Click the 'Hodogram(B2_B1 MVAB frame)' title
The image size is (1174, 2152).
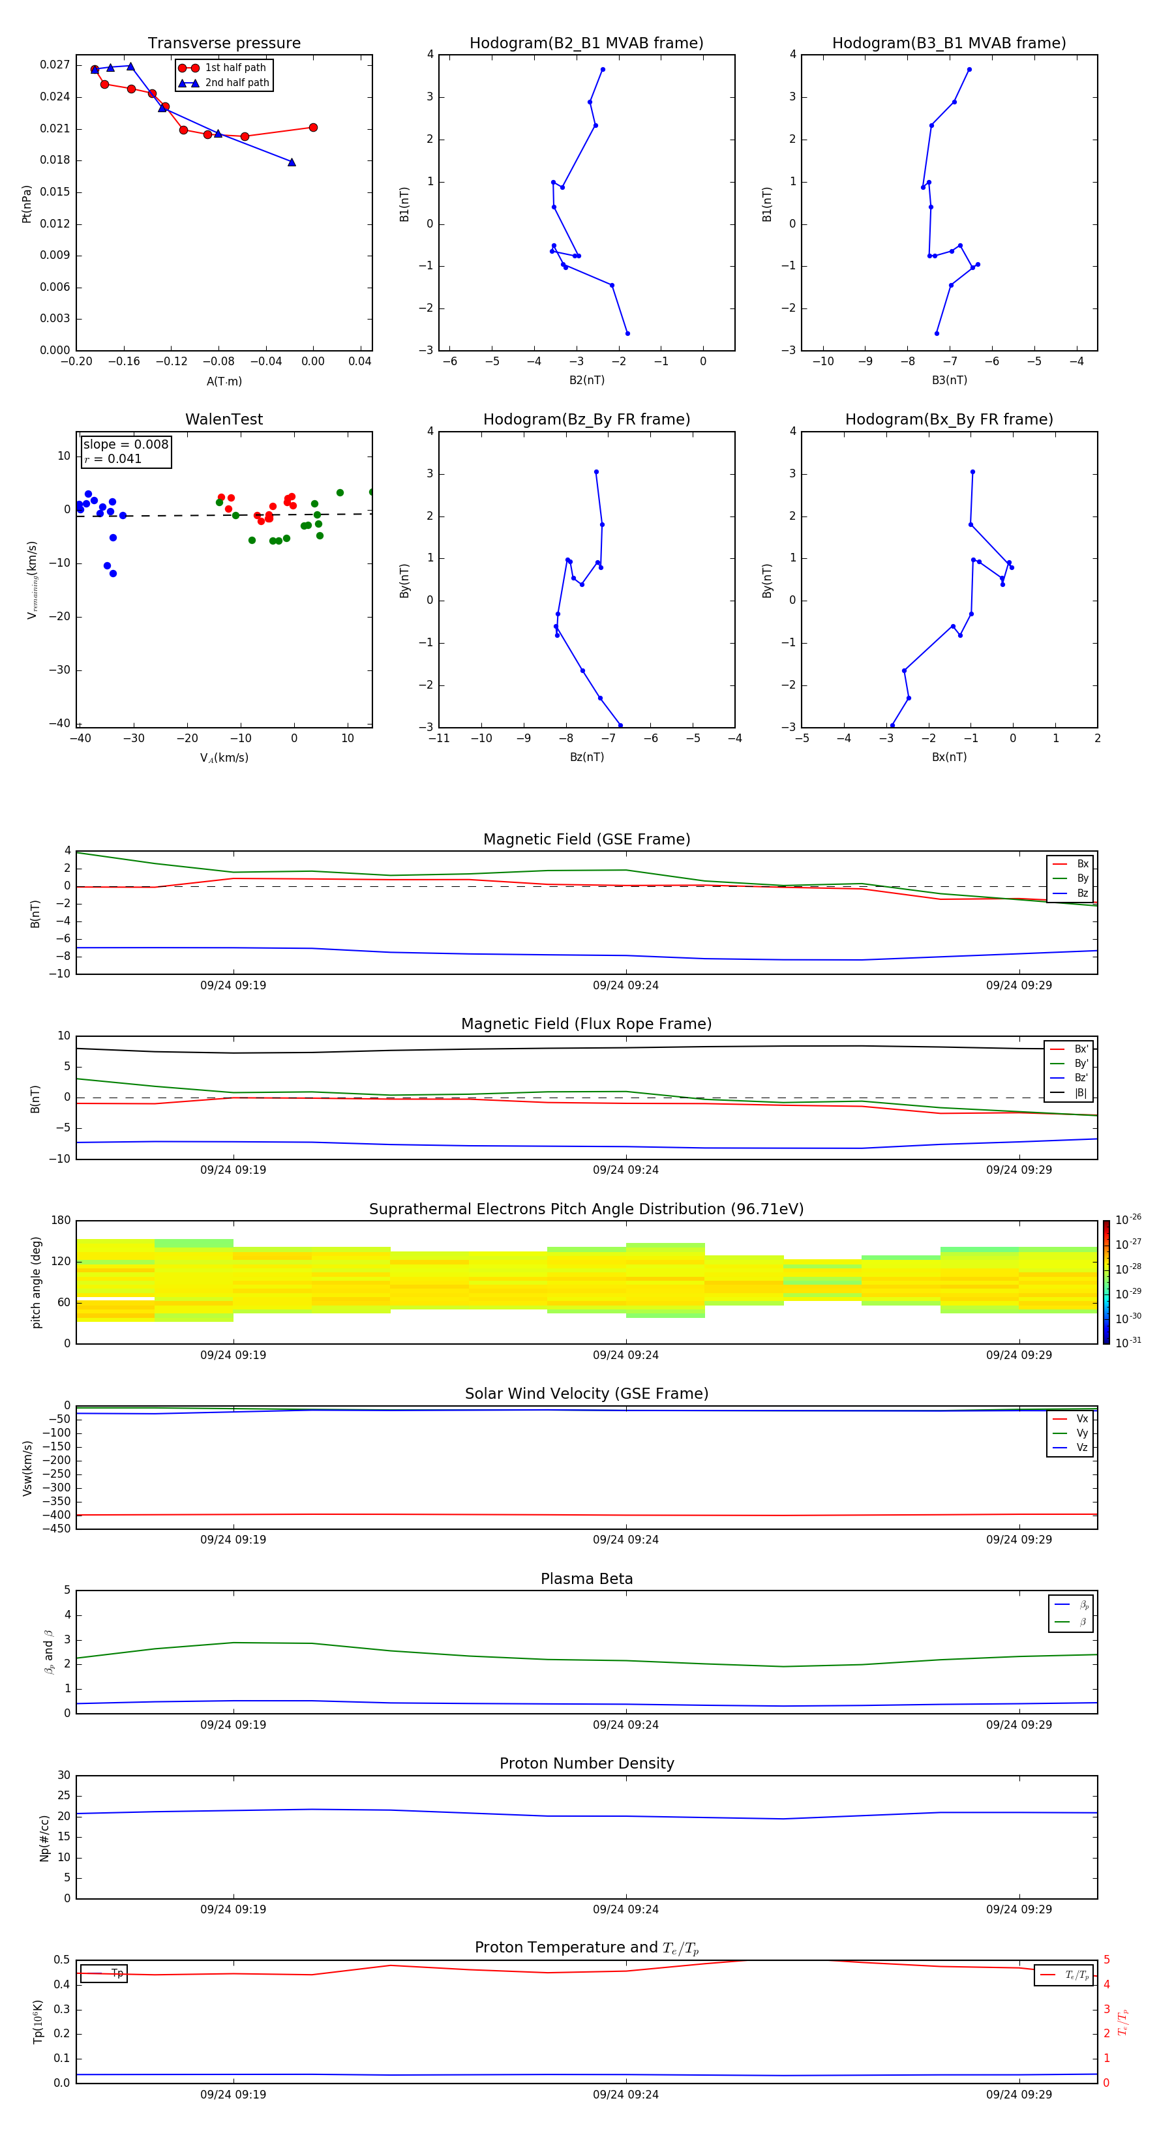coord(586,44)
